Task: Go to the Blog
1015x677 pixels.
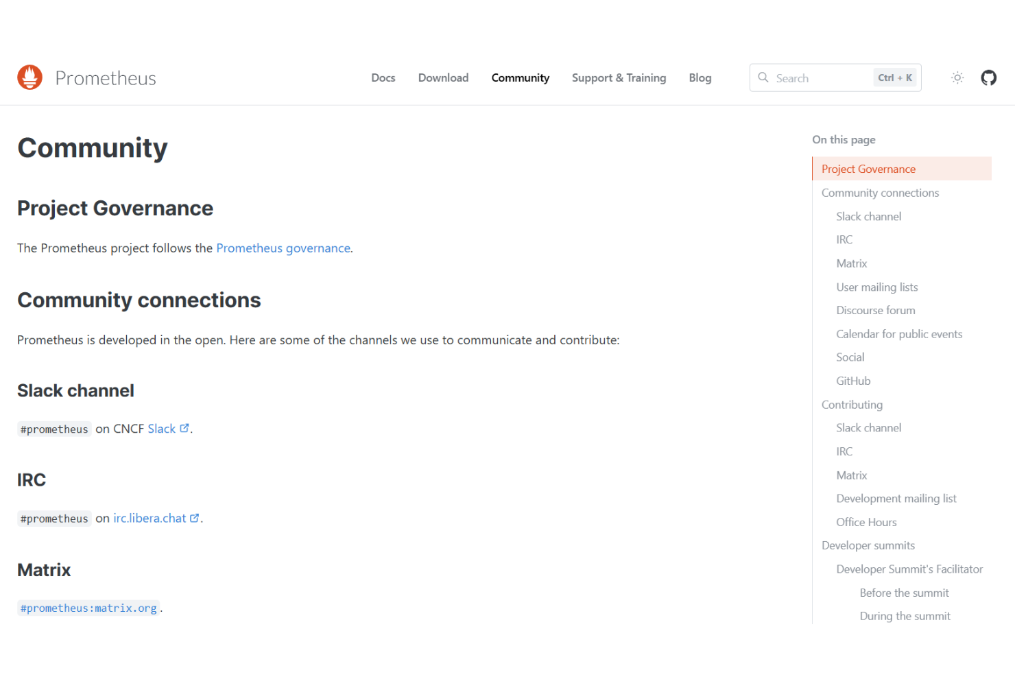Action: coord(700,78)
